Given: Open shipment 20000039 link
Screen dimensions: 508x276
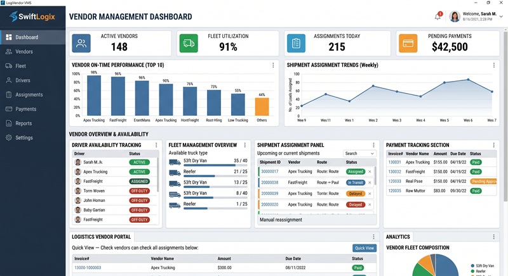Looking at the screenshot, I should pyautogui.click(x=270, y=194).
